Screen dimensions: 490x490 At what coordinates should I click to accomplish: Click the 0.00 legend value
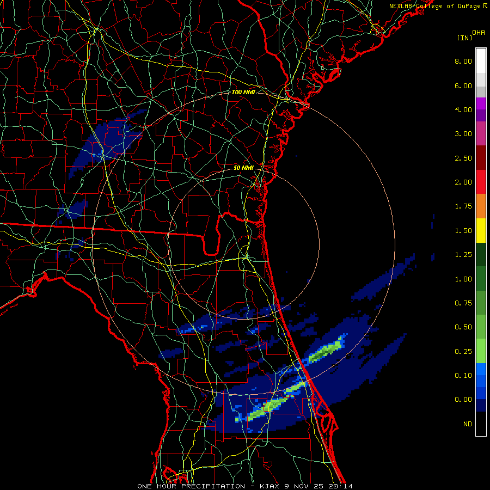[463, 400]
